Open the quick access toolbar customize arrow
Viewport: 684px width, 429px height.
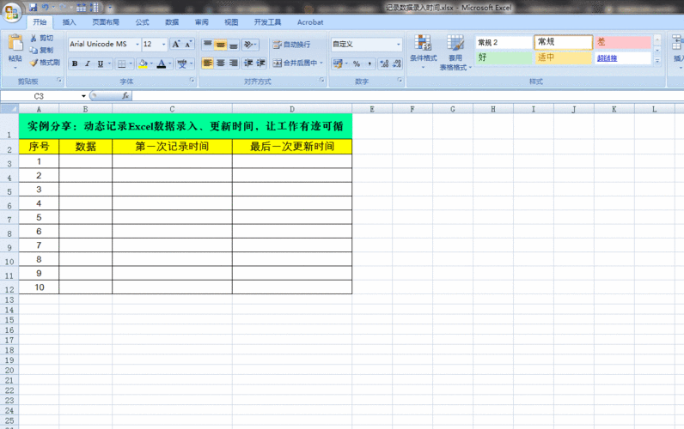(x=110, y=8)
